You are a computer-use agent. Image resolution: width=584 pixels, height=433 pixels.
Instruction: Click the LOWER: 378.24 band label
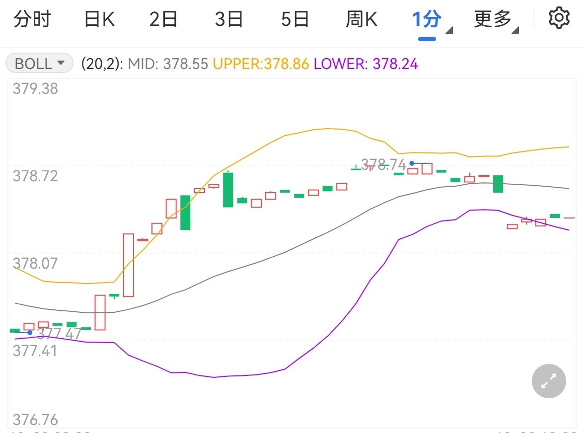tap(365, 64)
